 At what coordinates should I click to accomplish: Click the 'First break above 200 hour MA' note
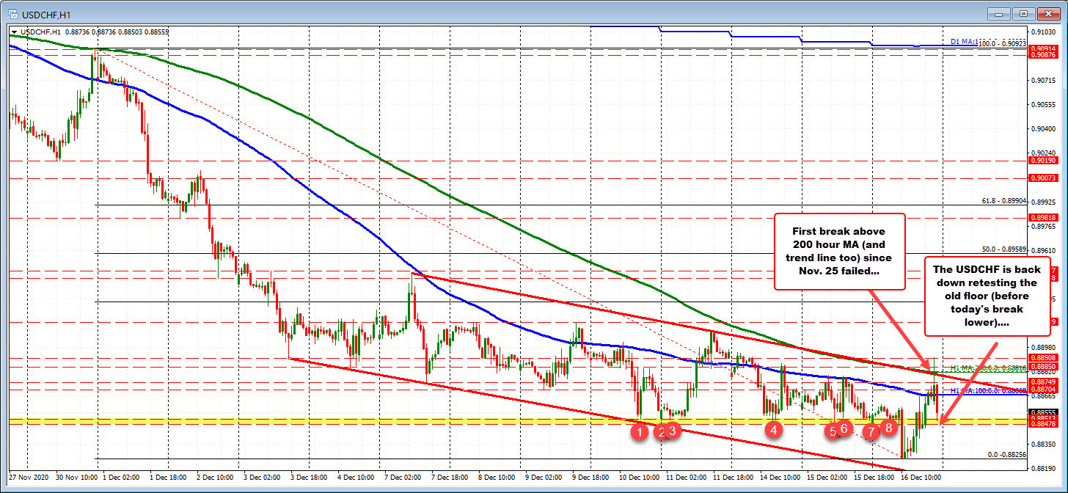[x=839, y=251]
